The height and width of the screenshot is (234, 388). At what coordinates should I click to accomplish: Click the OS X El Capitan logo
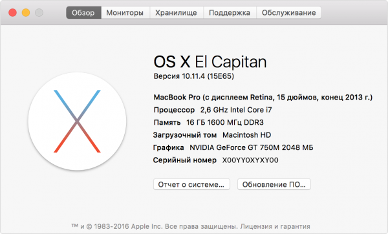pos(77,122)
